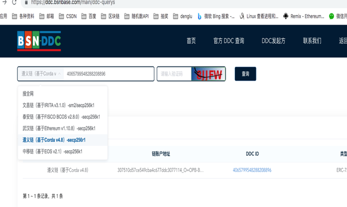Screen dimensions: 347x207
Task: Click the 第1~1条记录,共1条 record count
Action: click(43, 196)
